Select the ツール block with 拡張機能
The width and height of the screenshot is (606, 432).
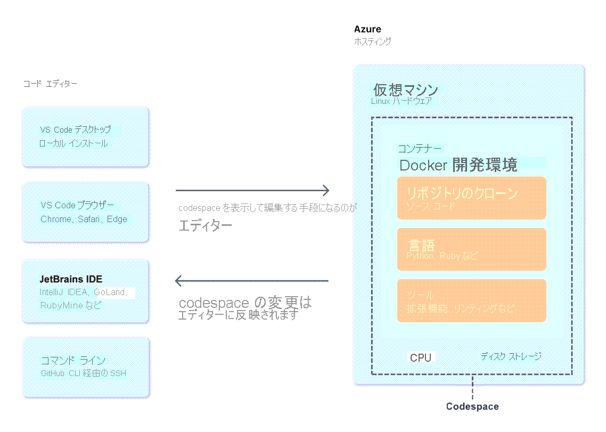click(471, 300)
